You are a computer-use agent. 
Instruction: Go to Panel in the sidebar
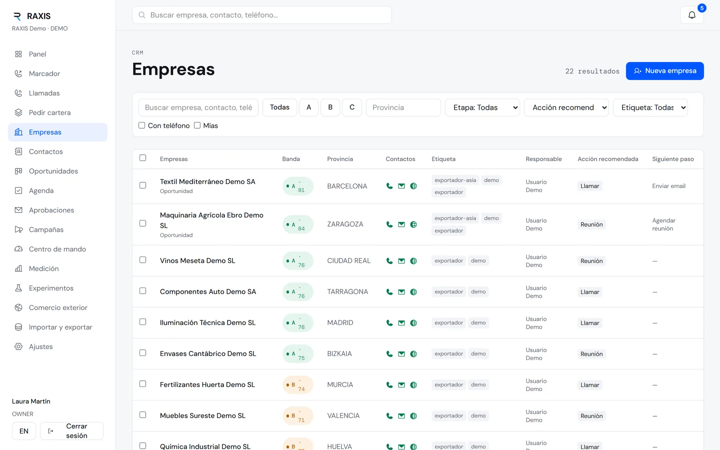tap(58, 54)
